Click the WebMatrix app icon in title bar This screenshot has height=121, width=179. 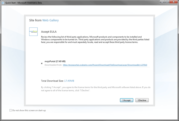coord(3,3)
